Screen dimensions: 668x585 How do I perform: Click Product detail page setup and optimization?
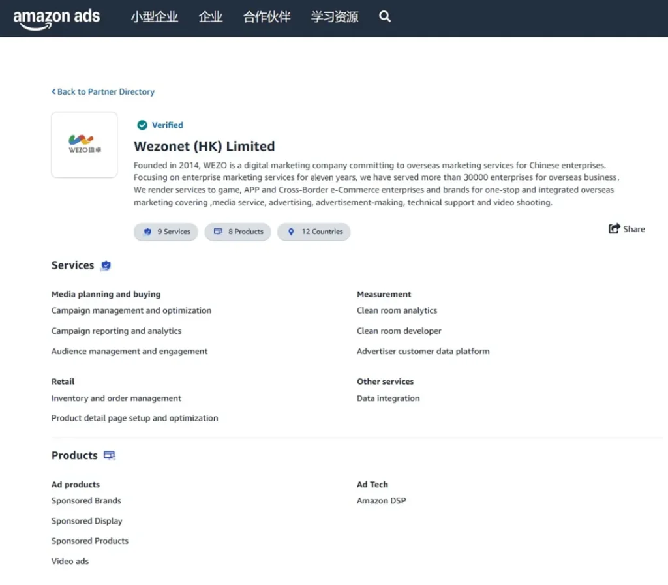click(134, 418)
